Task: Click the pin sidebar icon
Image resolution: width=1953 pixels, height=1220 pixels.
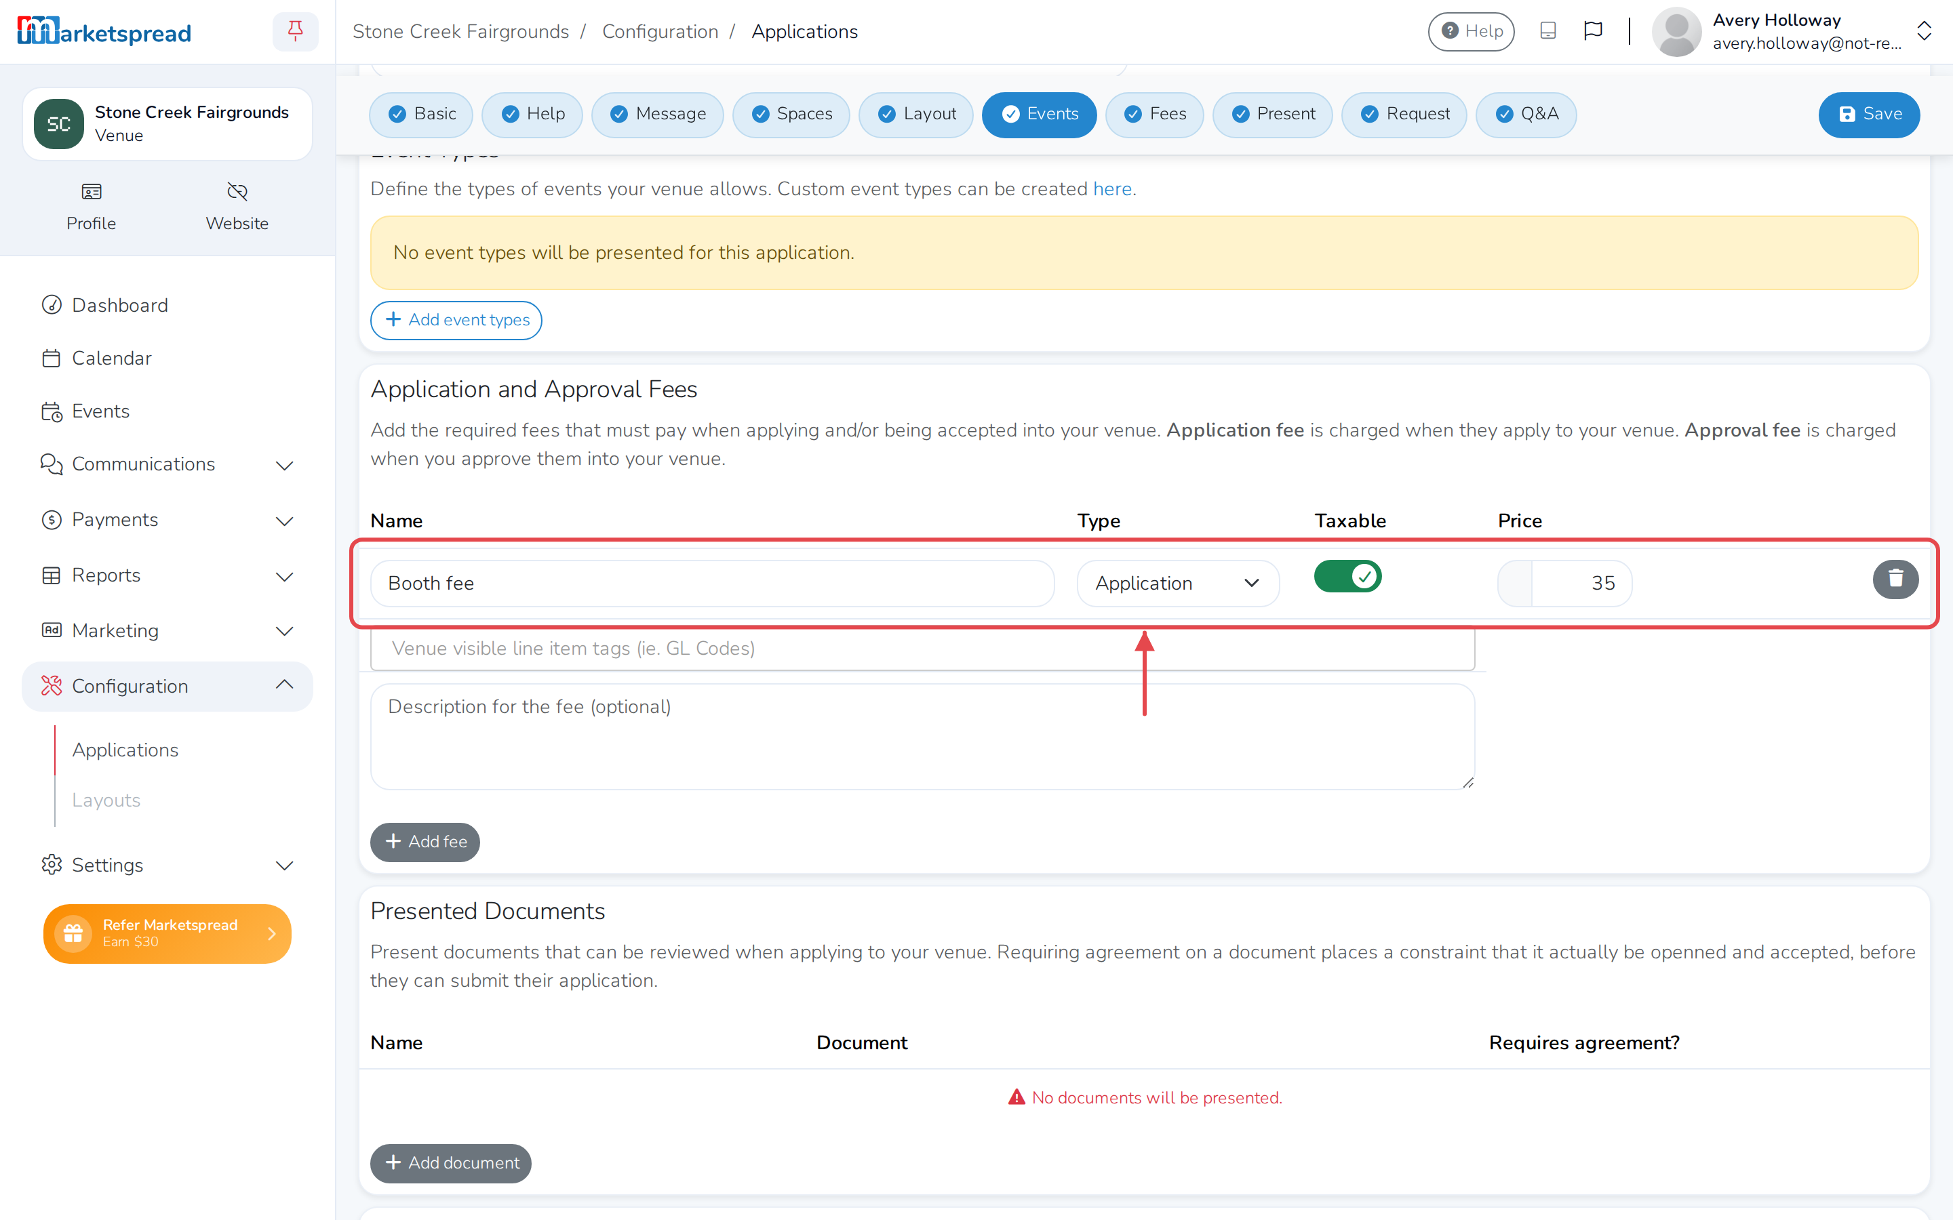Action: tap(296, 31)
